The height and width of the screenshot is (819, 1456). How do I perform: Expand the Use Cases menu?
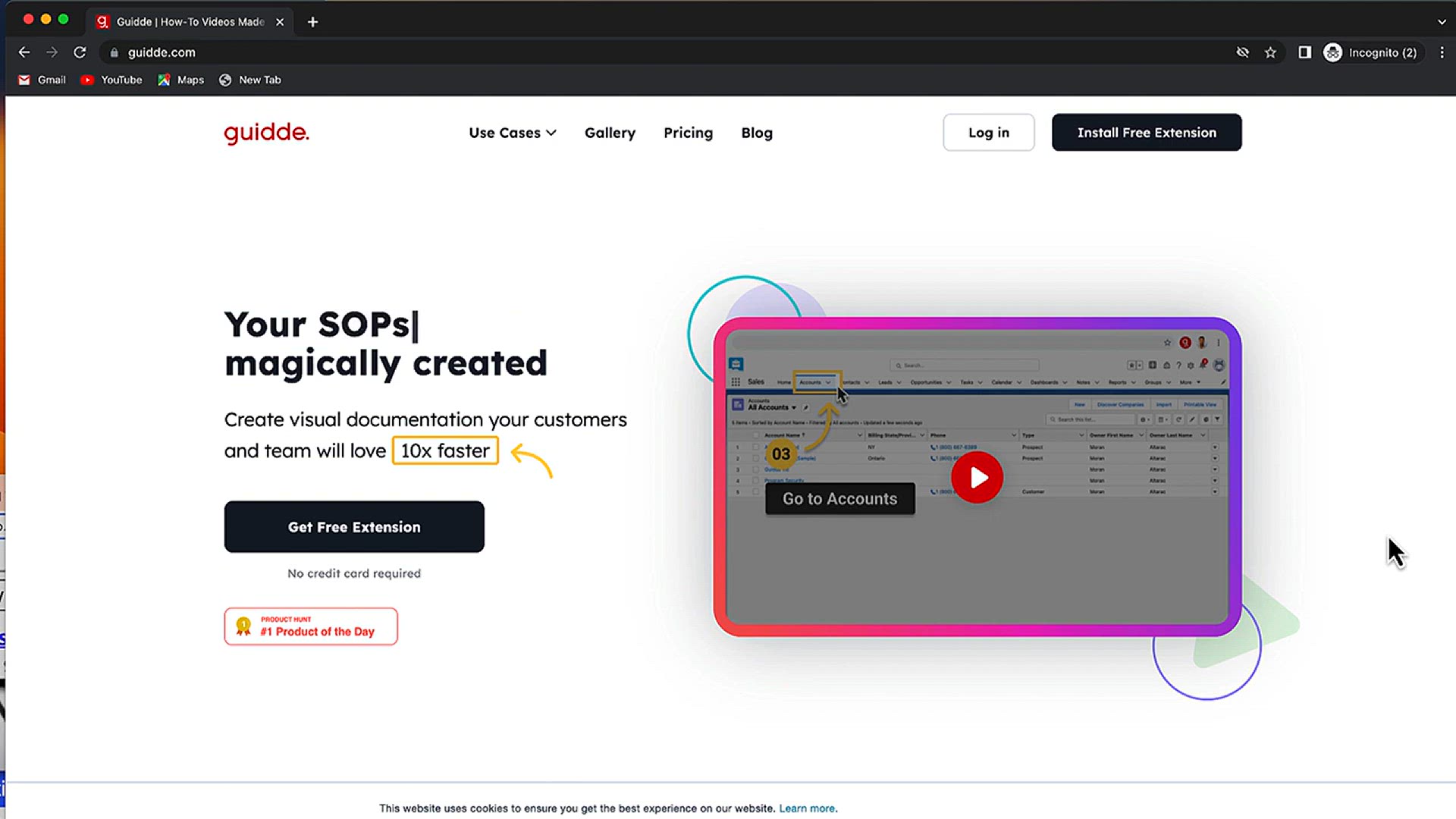(513, 133)
